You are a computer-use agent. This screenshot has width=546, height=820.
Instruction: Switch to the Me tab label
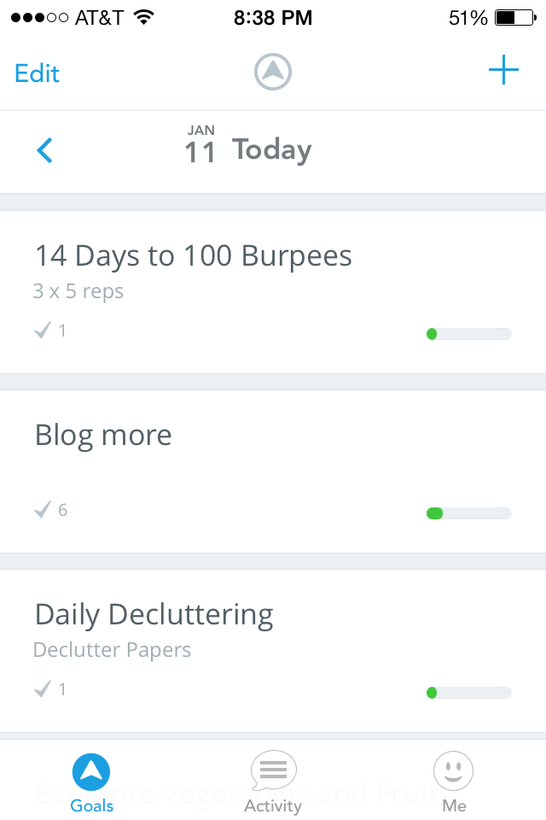click(454, 805)
